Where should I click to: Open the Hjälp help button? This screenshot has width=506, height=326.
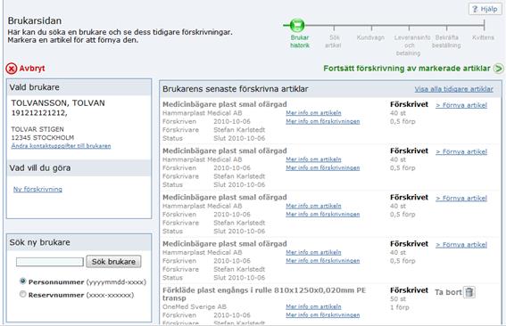click(485, 9)
